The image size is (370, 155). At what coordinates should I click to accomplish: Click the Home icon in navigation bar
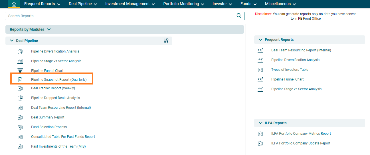point(14,4)
